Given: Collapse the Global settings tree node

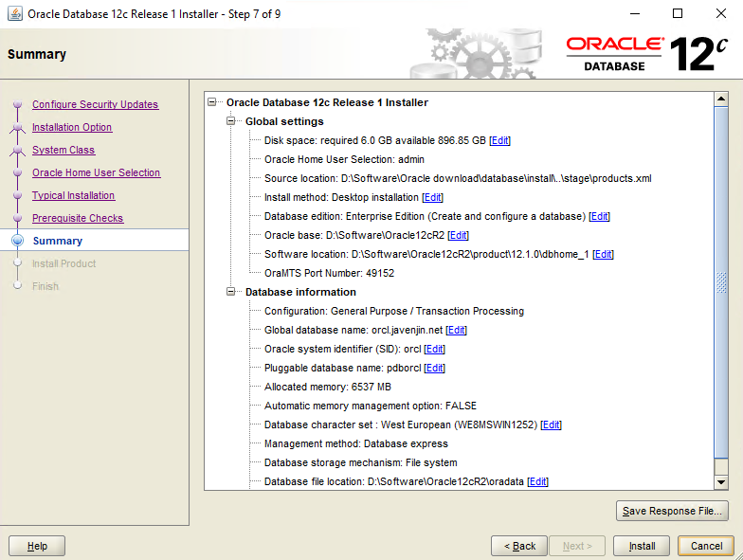Looking at the screenshot, I should [x=231, y=121].
